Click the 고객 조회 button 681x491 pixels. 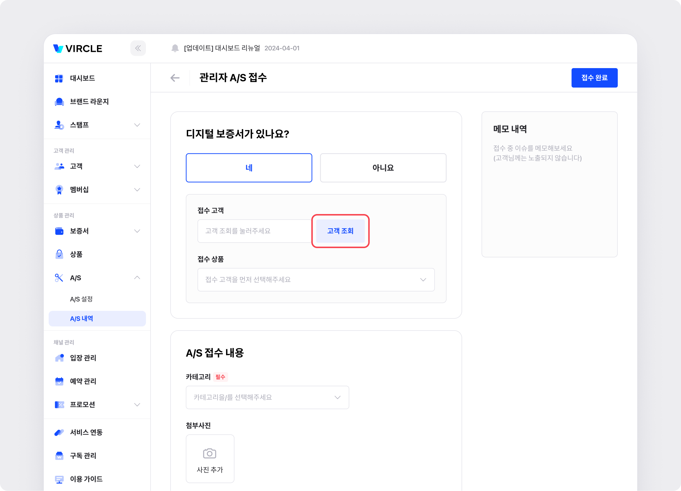340,231
